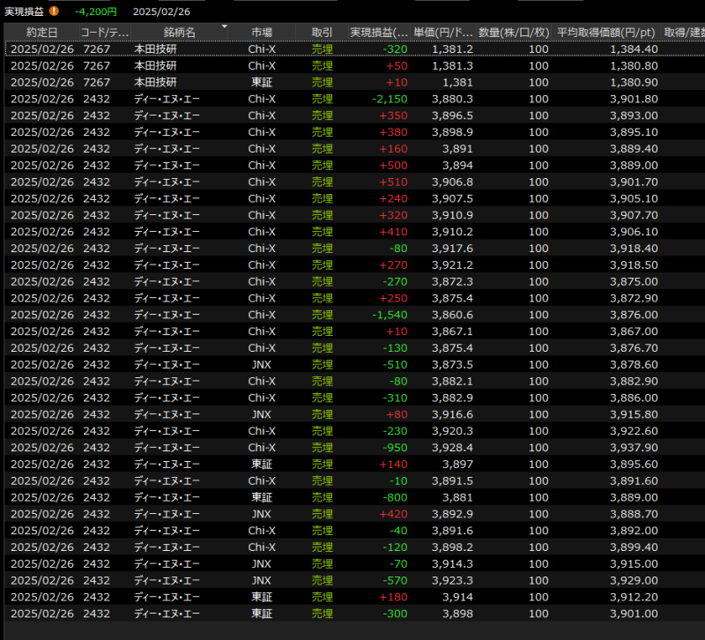Click the +270 realized profit cell
705x640 pixels.
pyautogui.click(x=393, y=265)
